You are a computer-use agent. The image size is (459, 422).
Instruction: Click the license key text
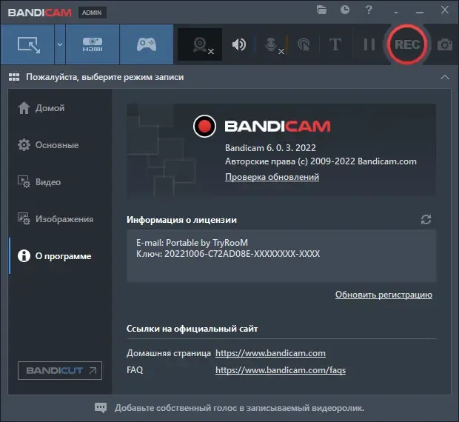pyautogui.click(x=228, y=254)
